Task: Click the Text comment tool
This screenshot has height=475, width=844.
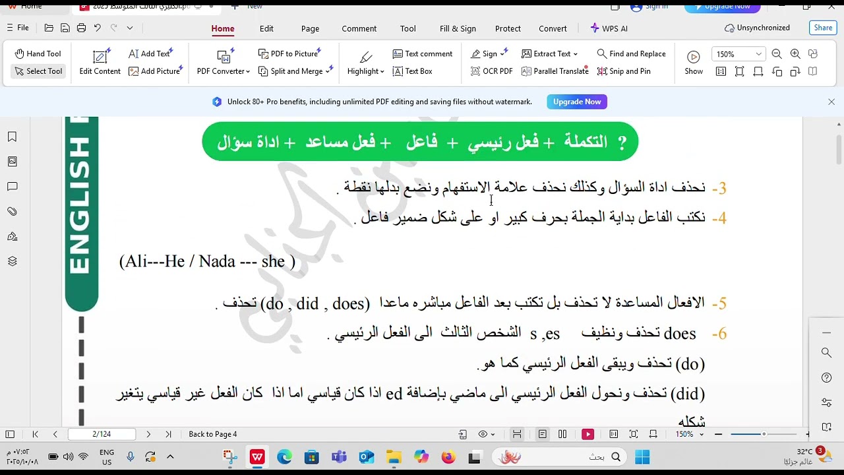Action: (422, 54)
